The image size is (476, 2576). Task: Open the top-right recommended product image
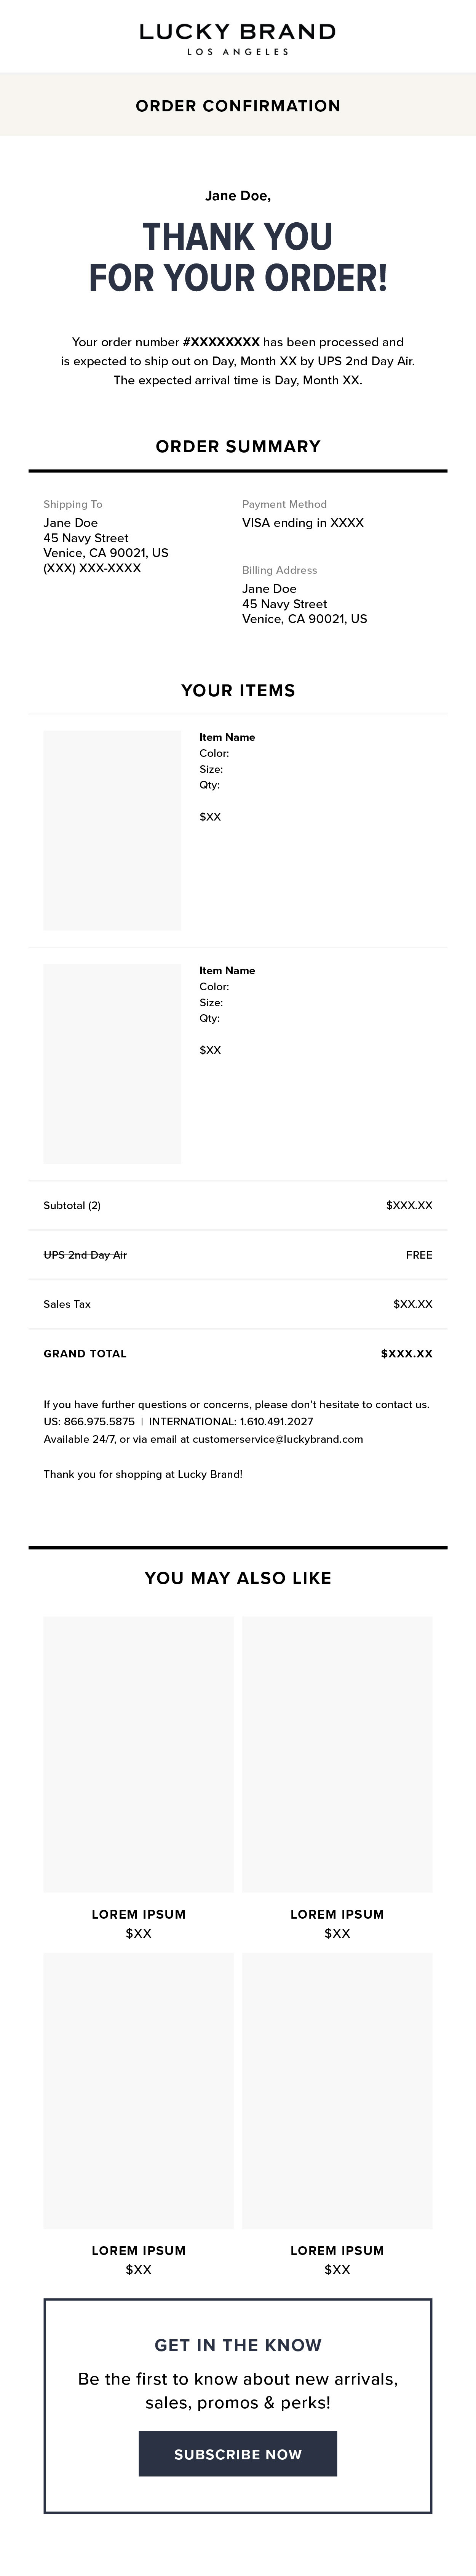click(x=337, y=1753)
